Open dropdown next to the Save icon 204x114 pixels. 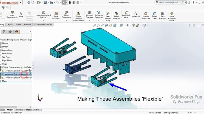pyautogui.click(x=48, y=3)
